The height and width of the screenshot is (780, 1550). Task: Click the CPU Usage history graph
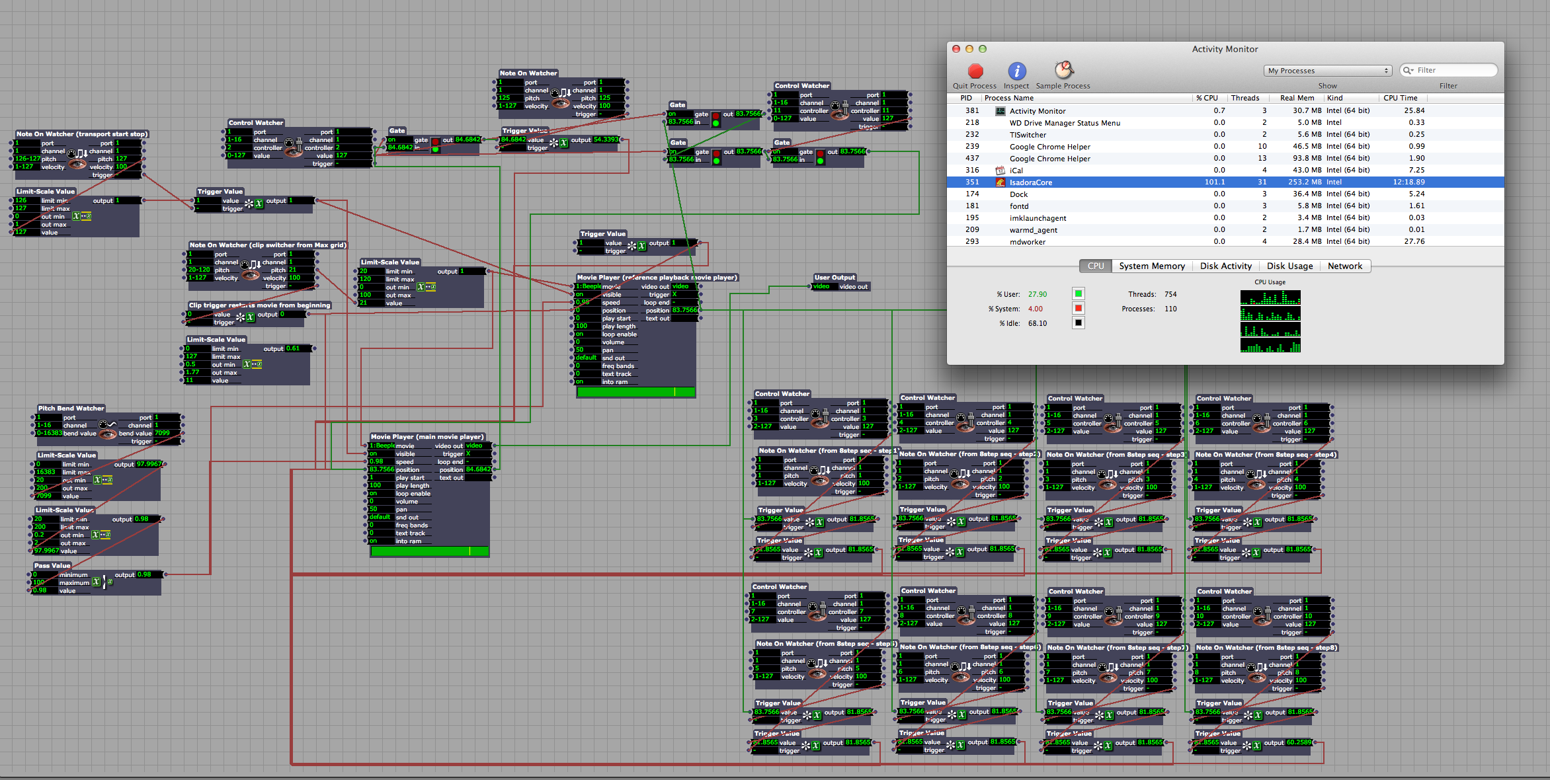pyautogui.click(x=1270, y=321)
